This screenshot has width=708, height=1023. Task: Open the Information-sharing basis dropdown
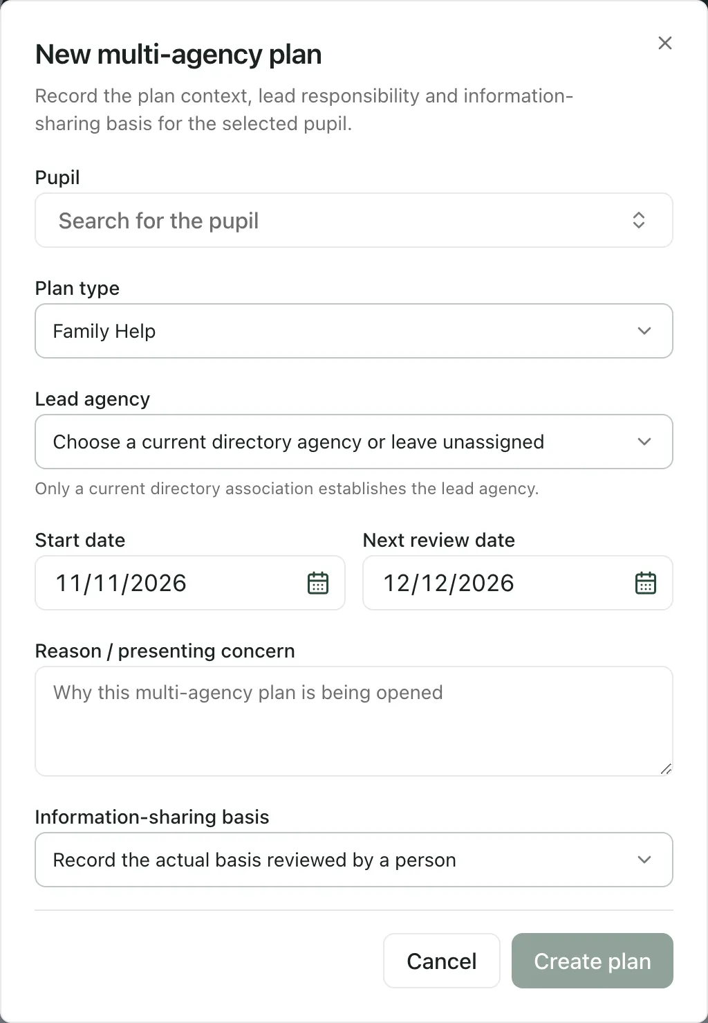coord(354,860)
